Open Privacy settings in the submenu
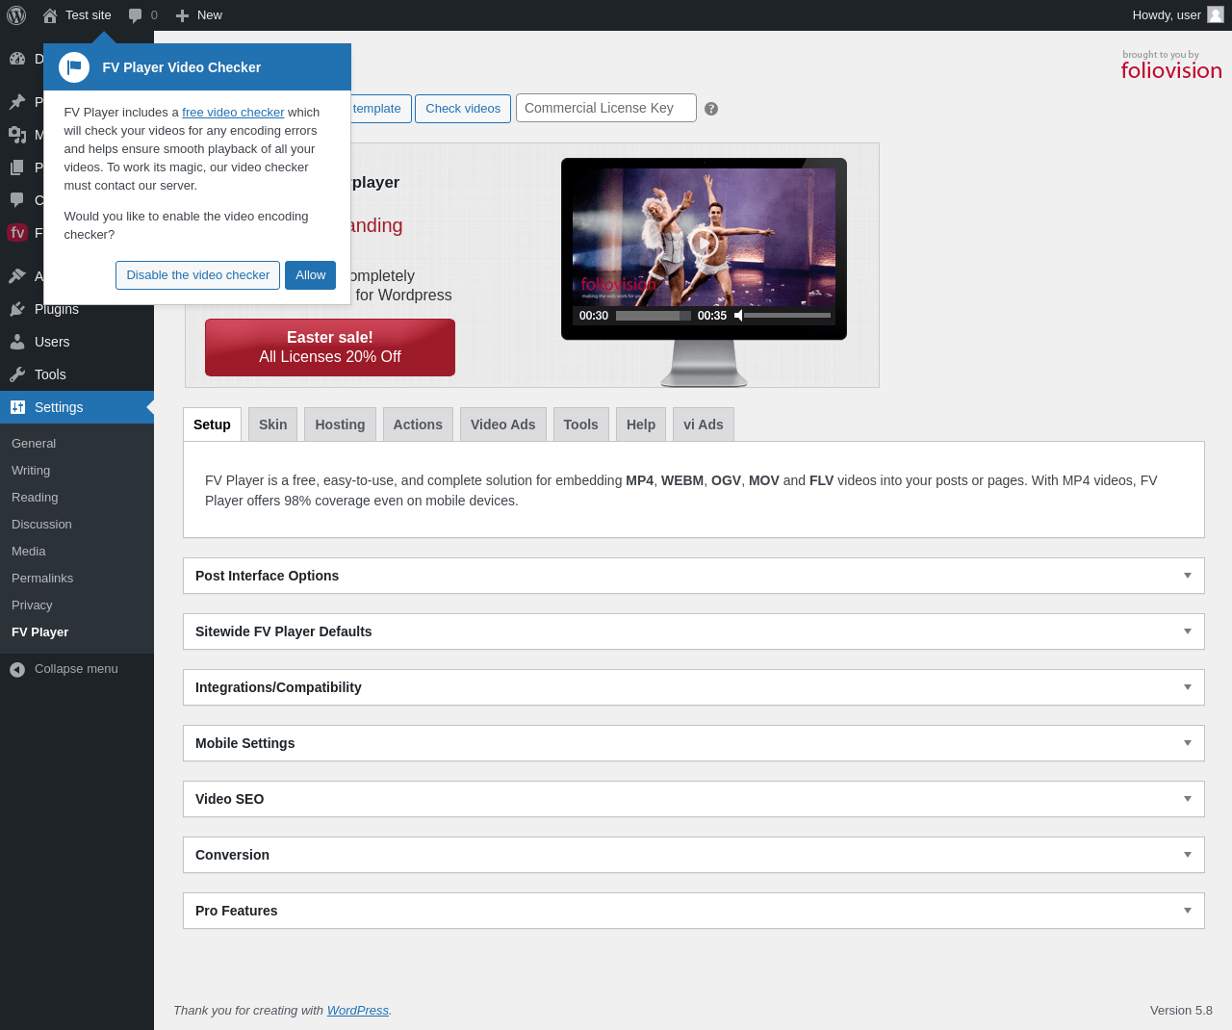This screenshot has width=1232, height=1030. tap(32, 605)
